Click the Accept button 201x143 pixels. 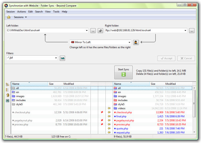pos(167,58)
